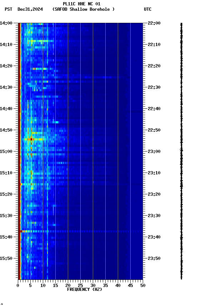
Task: Click the '22:20' UTC time label
Action: point(154,66)
